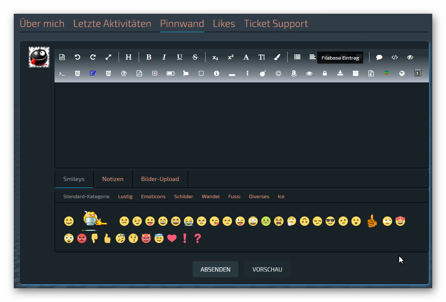This screenshot has height=302, width=446.
Task: Toggle strikethrough formatting
Action: tap(195, 57)
